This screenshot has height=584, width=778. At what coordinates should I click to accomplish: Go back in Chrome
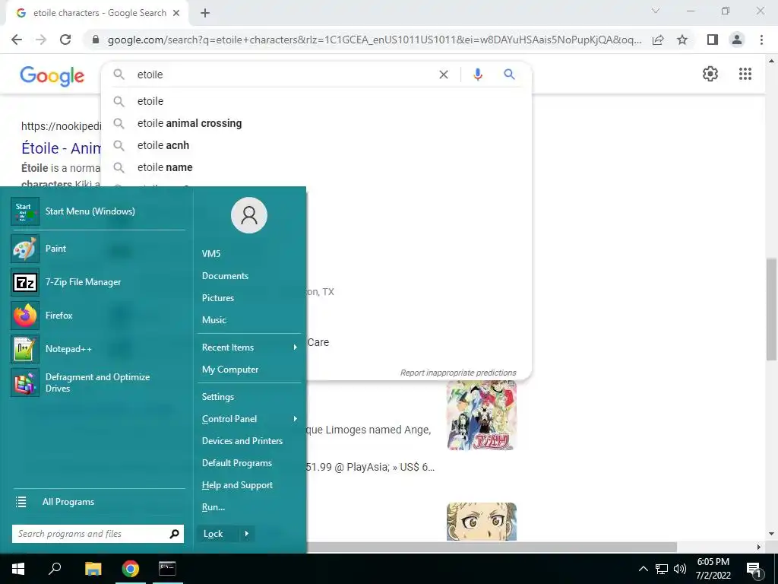coord(17,40)
